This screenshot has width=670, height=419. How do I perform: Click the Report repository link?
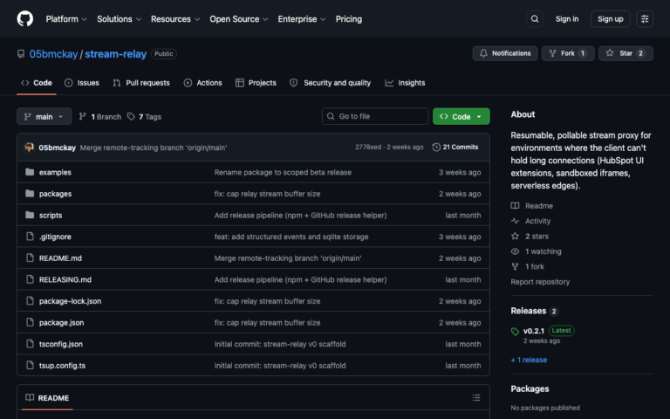coord(540,282)
